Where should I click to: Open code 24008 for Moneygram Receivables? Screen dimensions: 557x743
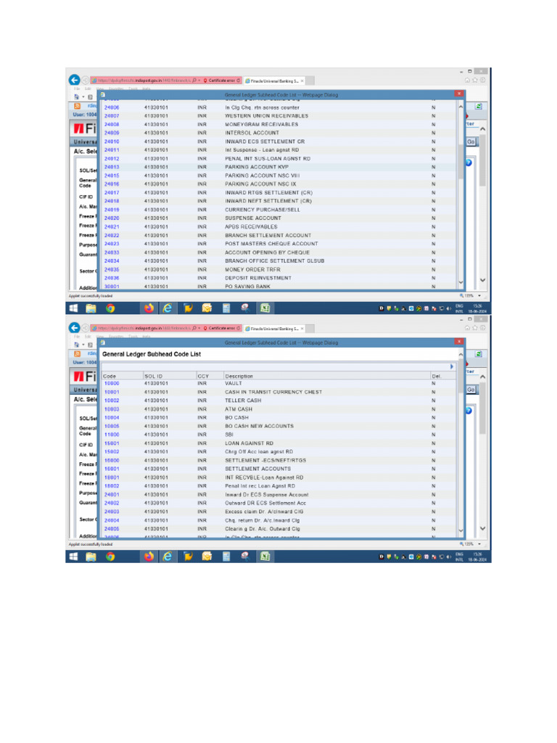[112, 125]
